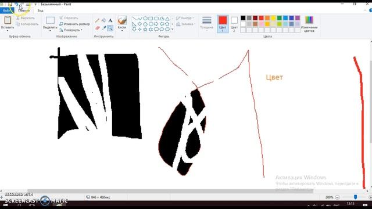Choose the Hexagon shape
The image size is (372, 209).
point(151,24)
